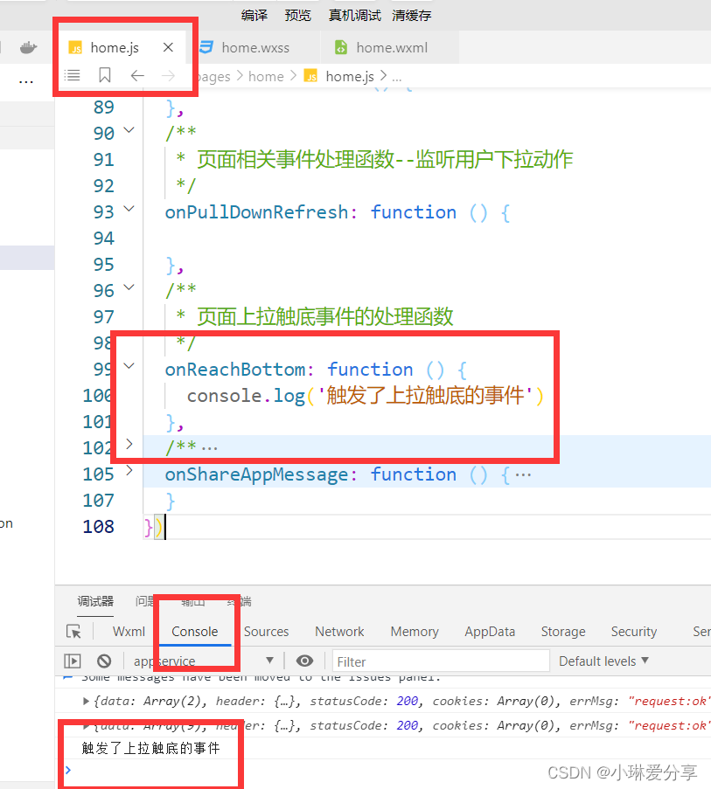Click the console.log code line

(365, 396)
